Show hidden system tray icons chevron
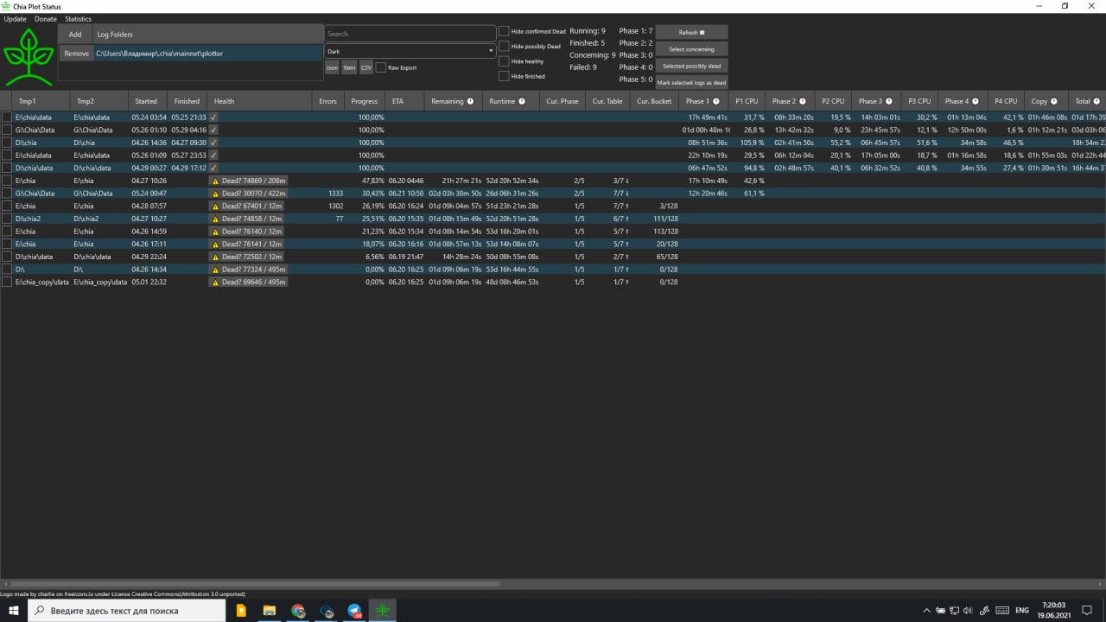The height and width of the screenshot is (622, 1106). point(928,611)
